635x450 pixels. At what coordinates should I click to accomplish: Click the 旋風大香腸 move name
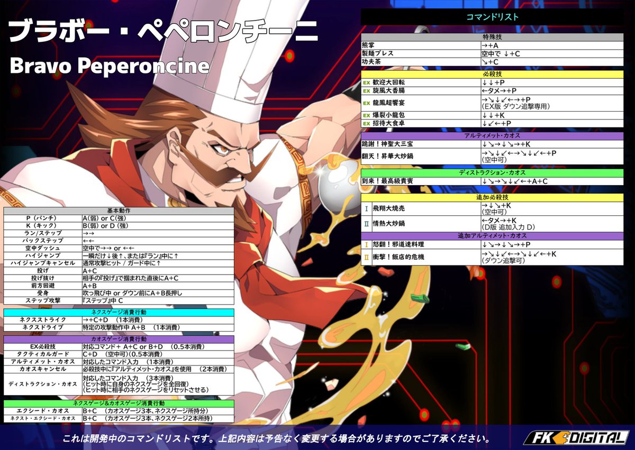click(x=389, y=91)
